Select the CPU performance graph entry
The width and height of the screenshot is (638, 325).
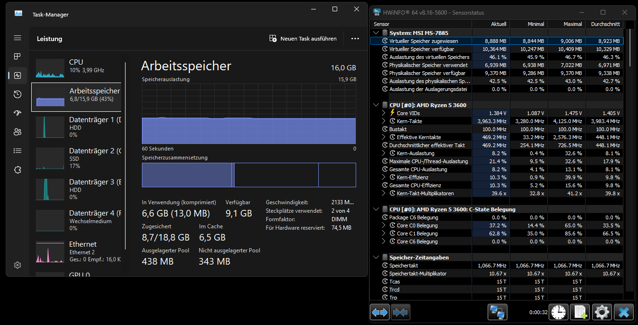(76, 68)
